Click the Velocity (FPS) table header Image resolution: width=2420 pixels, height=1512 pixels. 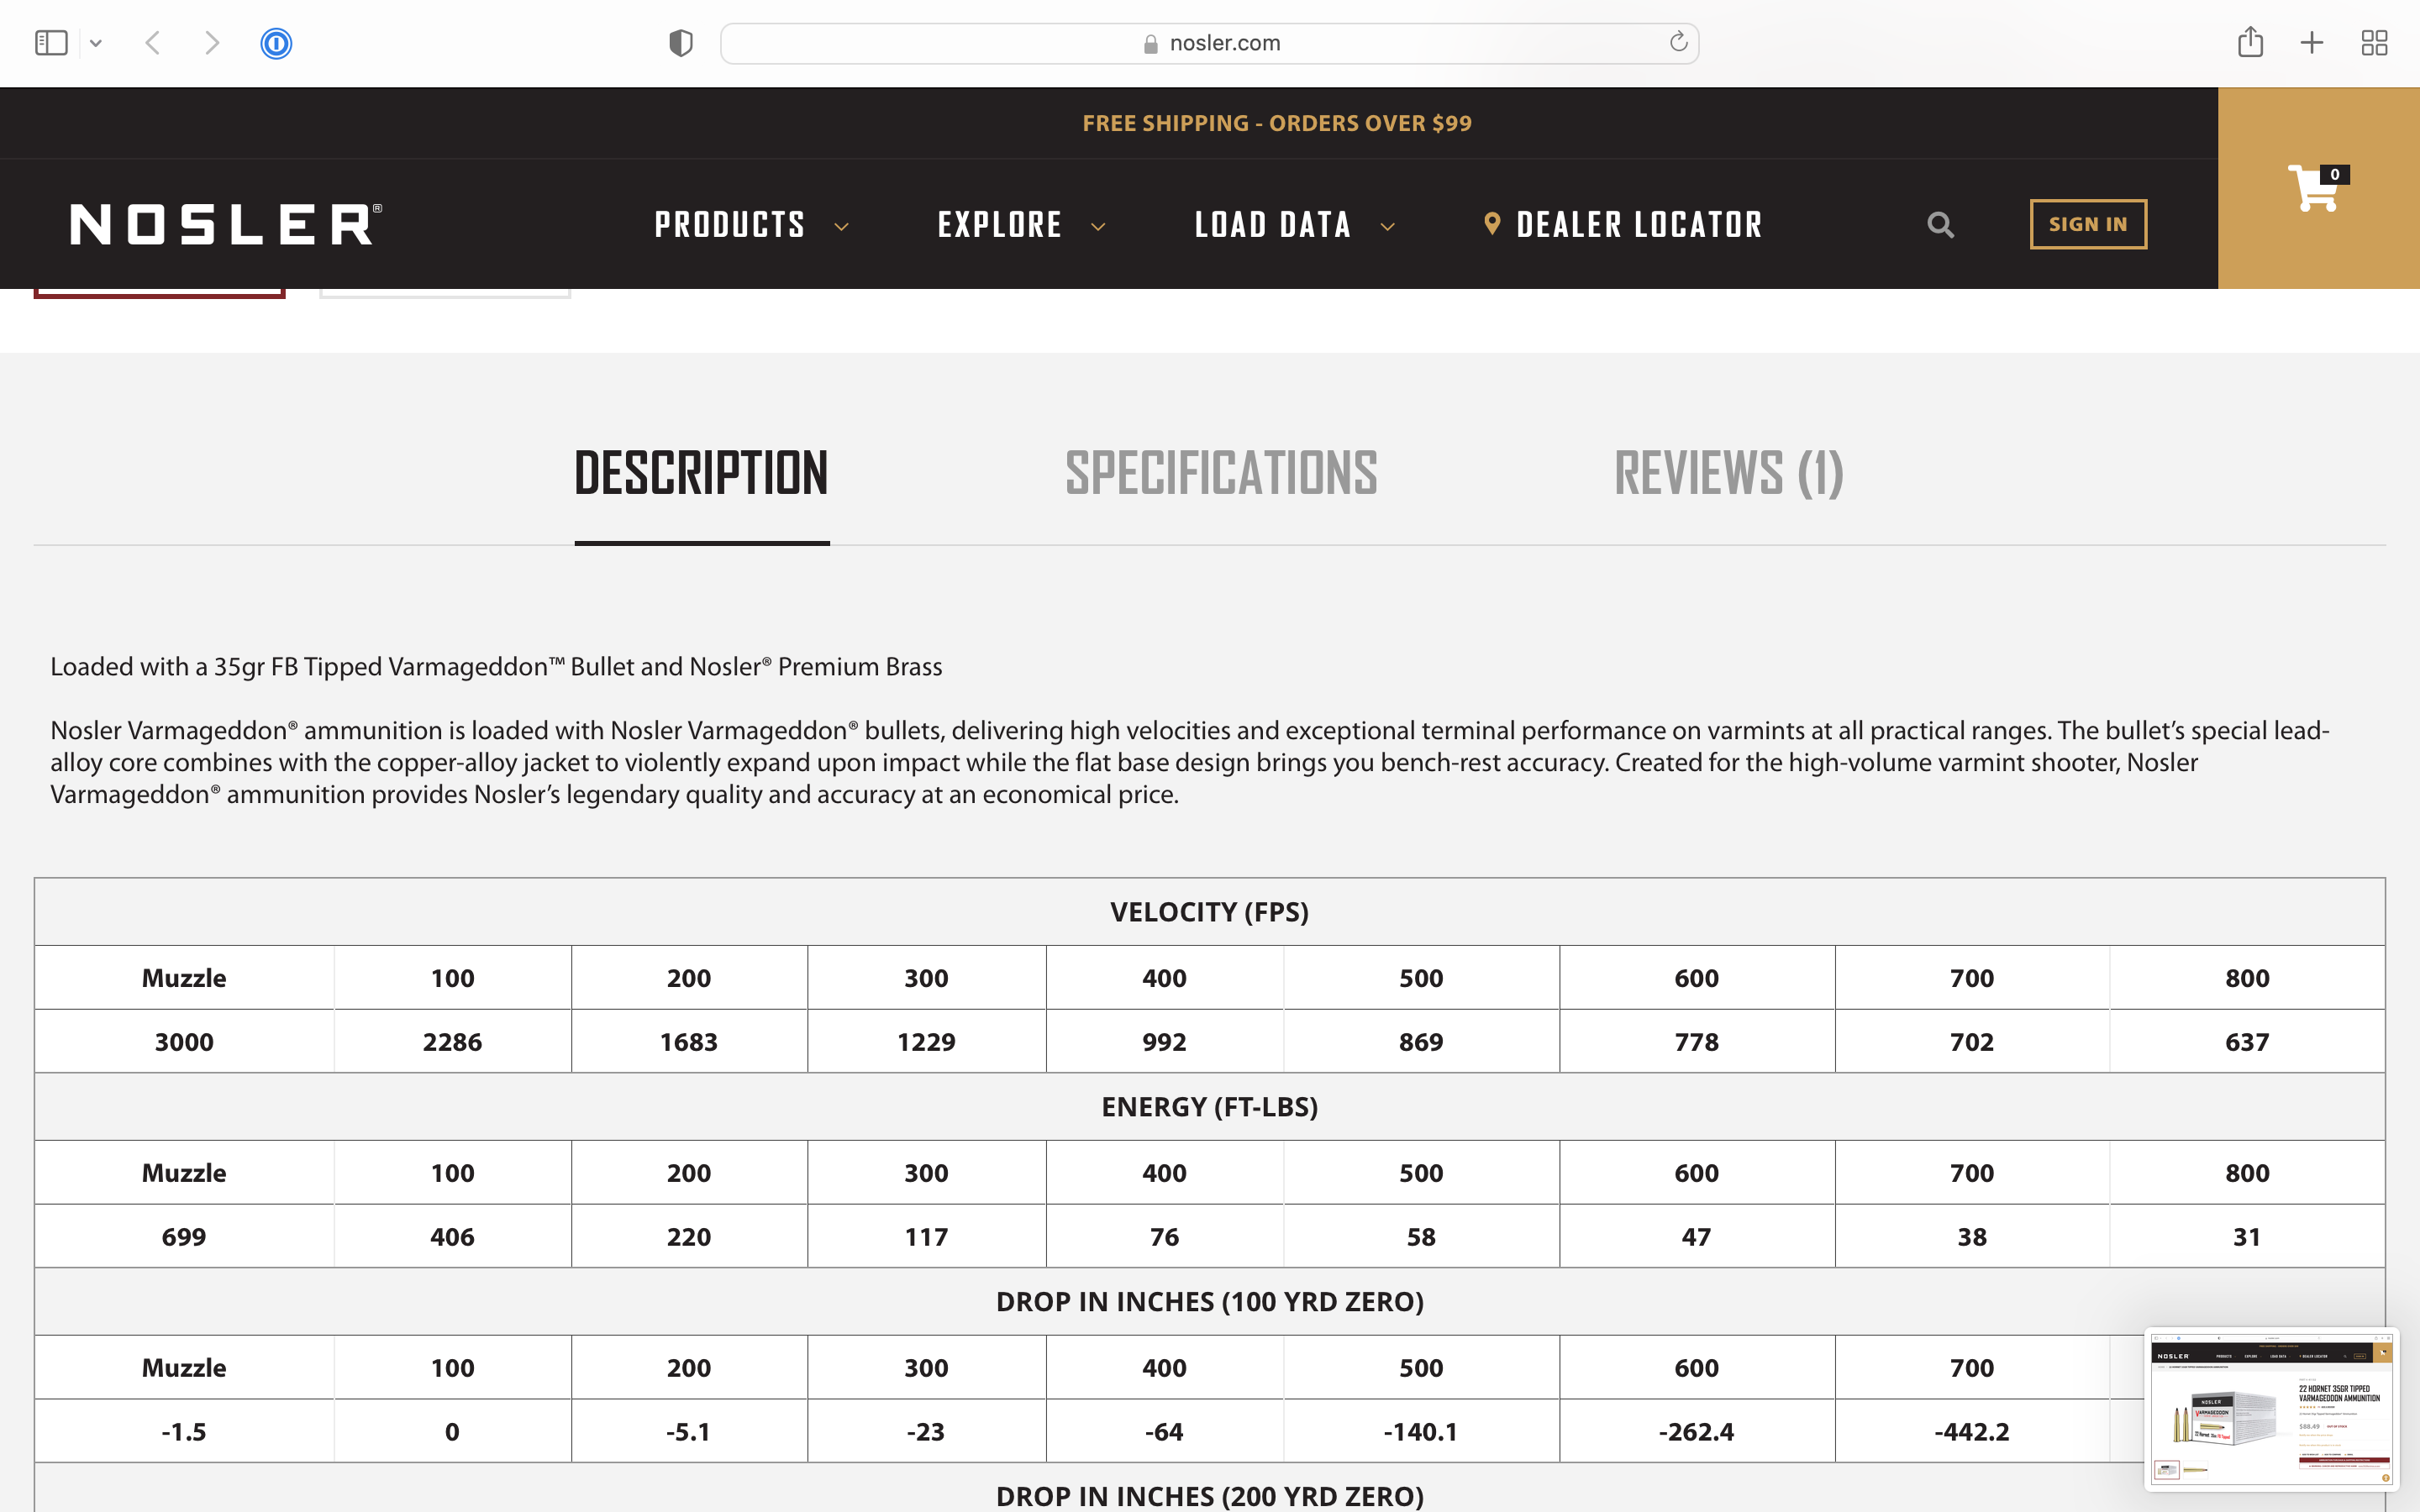pos(1209,912)
